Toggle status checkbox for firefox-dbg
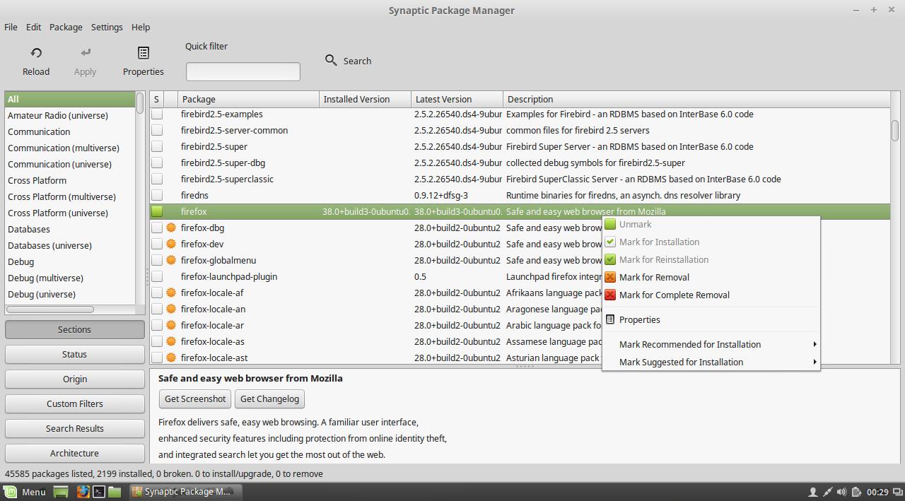The height and width of the screenshot is (501, 905). pyautogui.click(x=157, y=228)
